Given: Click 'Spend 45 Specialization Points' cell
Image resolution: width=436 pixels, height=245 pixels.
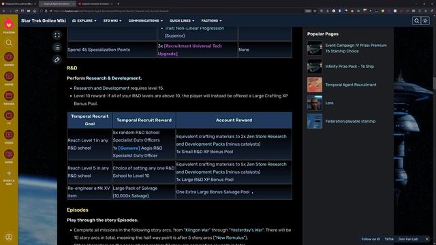Looking at the screenshot, I should 112,50.
